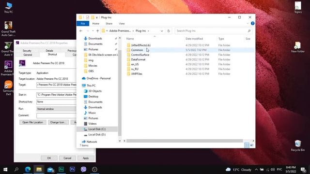Select the ru_RU folder

click(x=135, y=69)
